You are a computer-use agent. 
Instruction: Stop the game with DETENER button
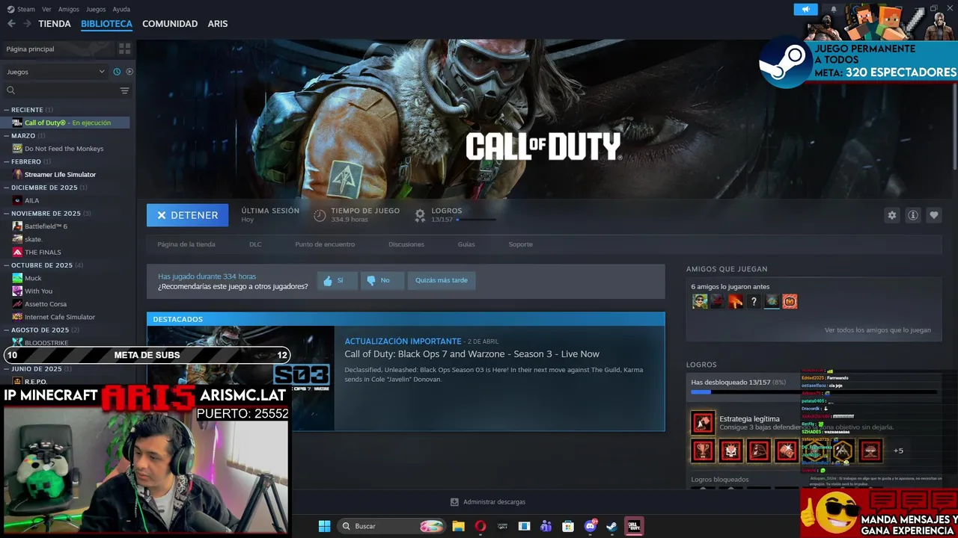[x=187, y=215]
